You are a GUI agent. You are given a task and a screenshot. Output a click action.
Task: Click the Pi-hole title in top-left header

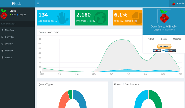pyautogui.click(x=17, y=4)
